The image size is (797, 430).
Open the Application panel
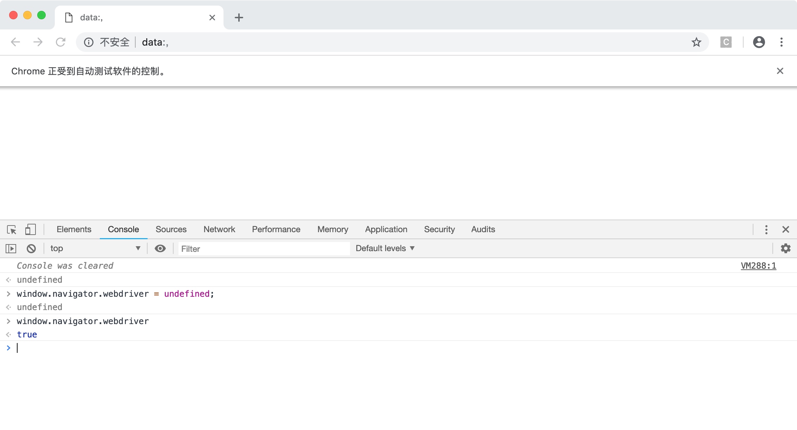tap(385, 229)
